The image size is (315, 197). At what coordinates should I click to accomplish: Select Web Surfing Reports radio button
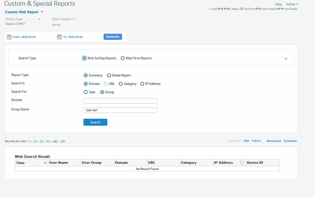click(x=84, y=58)
